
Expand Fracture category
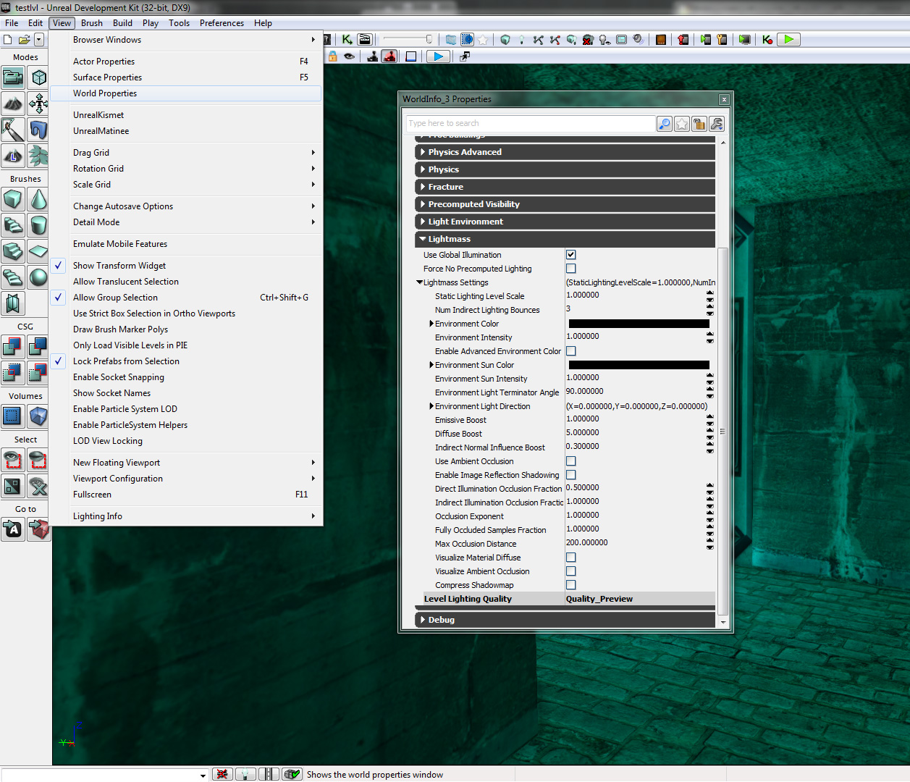(565, 187)
